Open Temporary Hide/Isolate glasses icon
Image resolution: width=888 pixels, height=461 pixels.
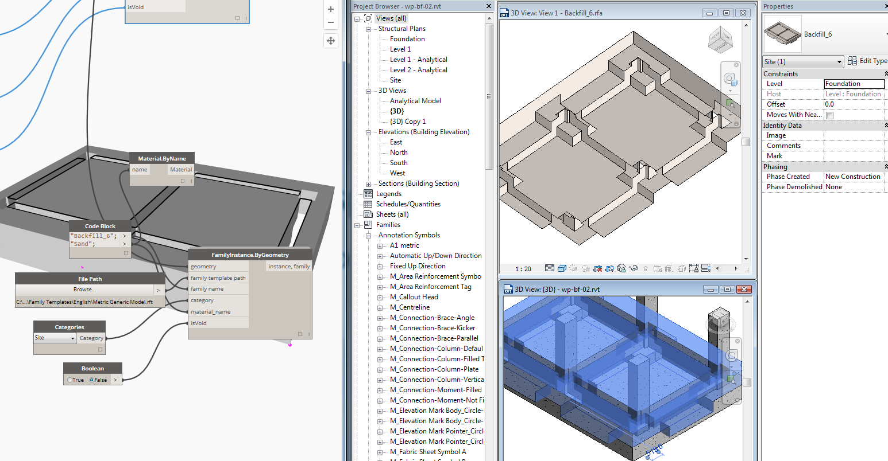point(634,268)
